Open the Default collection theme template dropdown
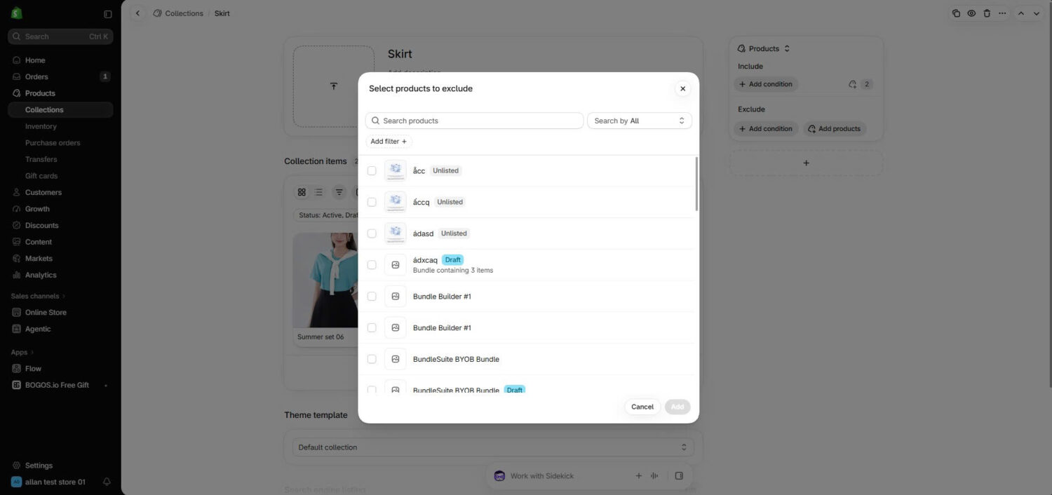The image size is (1052, 495). (x=493, y=447)
